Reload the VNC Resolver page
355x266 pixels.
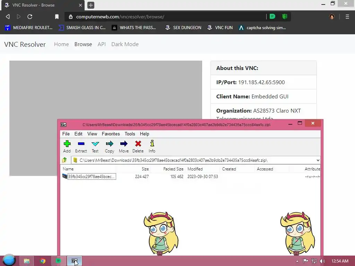tap(30, 17)
